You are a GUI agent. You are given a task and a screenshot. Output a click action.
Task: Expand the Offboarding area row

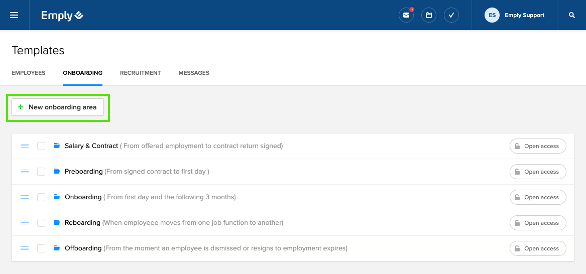coord(83,248)
